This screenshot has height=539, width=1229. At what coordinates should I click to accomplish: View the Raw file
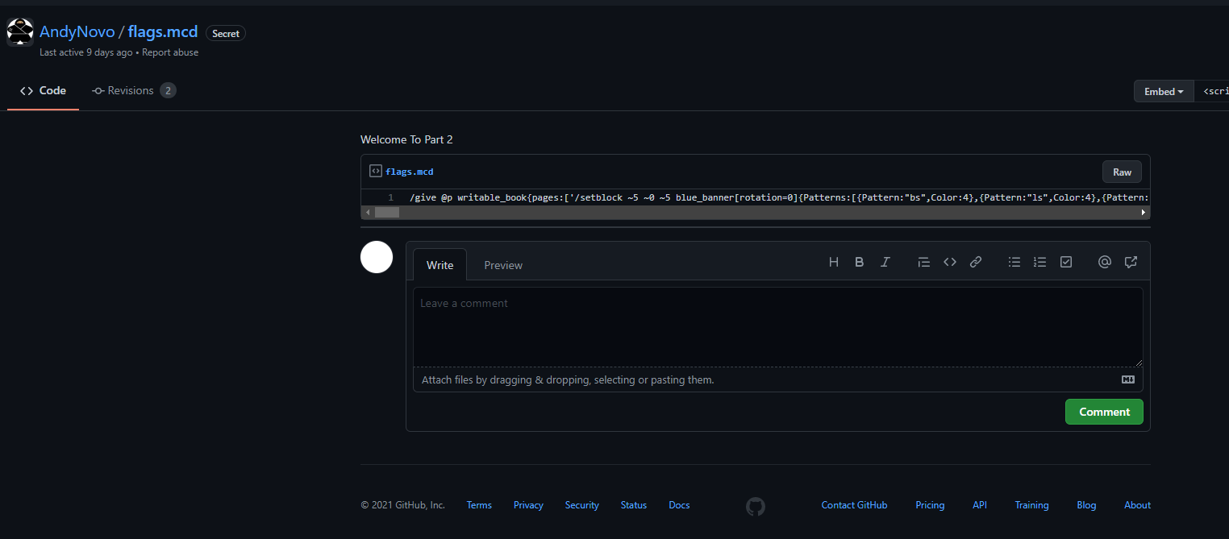coord(1122,172)
